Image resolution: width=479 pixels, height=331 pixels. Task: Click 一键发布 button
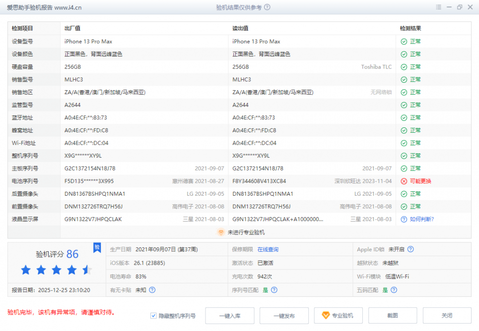[284, 316]
